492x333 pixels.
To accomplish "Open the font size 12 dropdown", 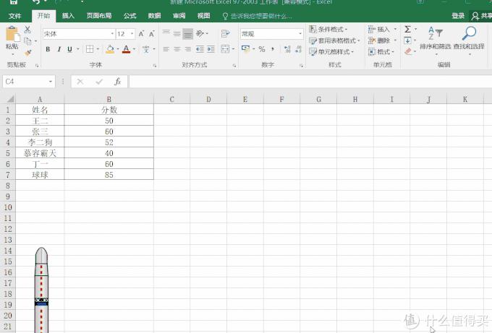I will coord(132,34).
